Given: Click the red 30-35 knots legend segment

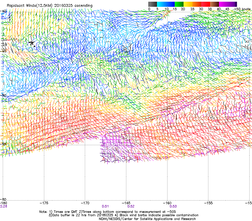Looking at the screenshot, I should [x=206, y=4].
